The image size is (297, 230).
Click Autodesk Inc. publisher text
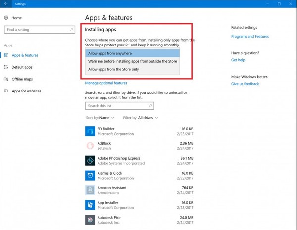click(x=108, y=223)
